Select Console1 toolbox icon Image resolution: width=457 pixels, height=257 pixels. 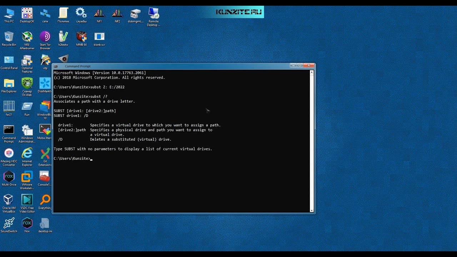tap(45, 179)
